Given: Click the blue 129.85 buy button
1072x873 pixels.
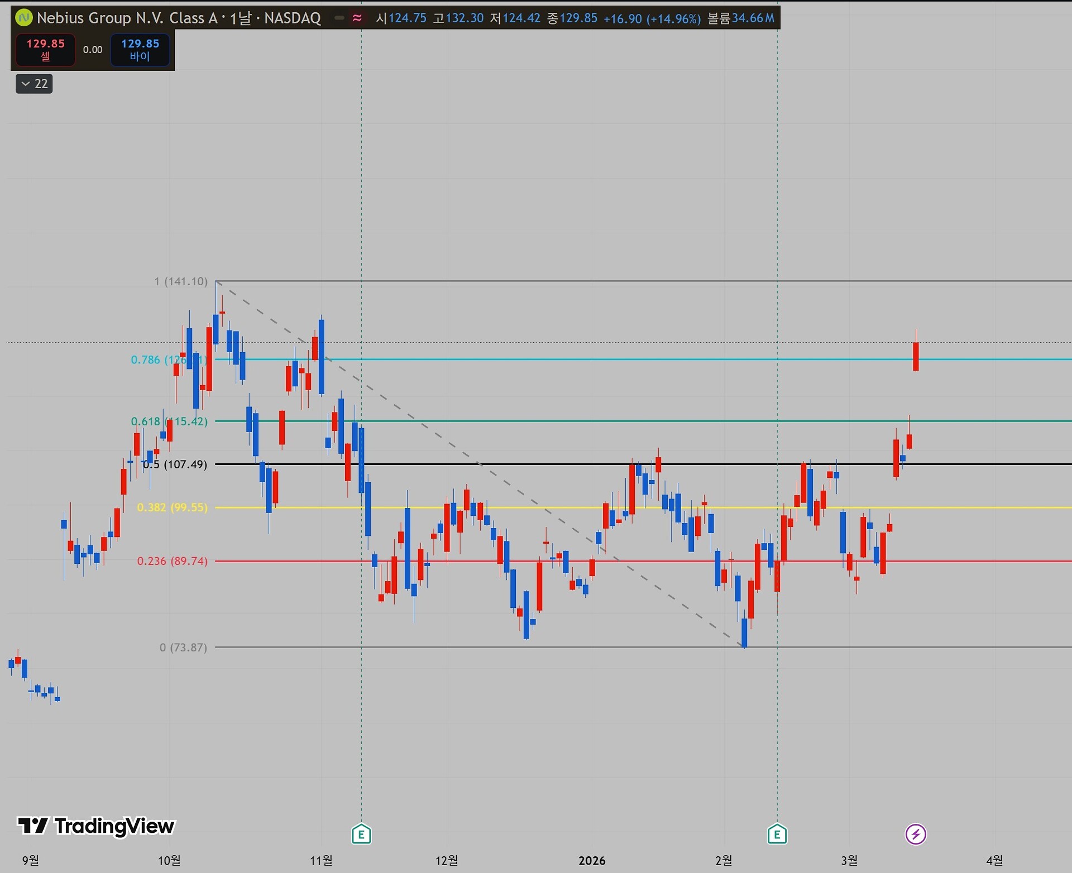Looking at the screenshot, I should tap(140, 50).
